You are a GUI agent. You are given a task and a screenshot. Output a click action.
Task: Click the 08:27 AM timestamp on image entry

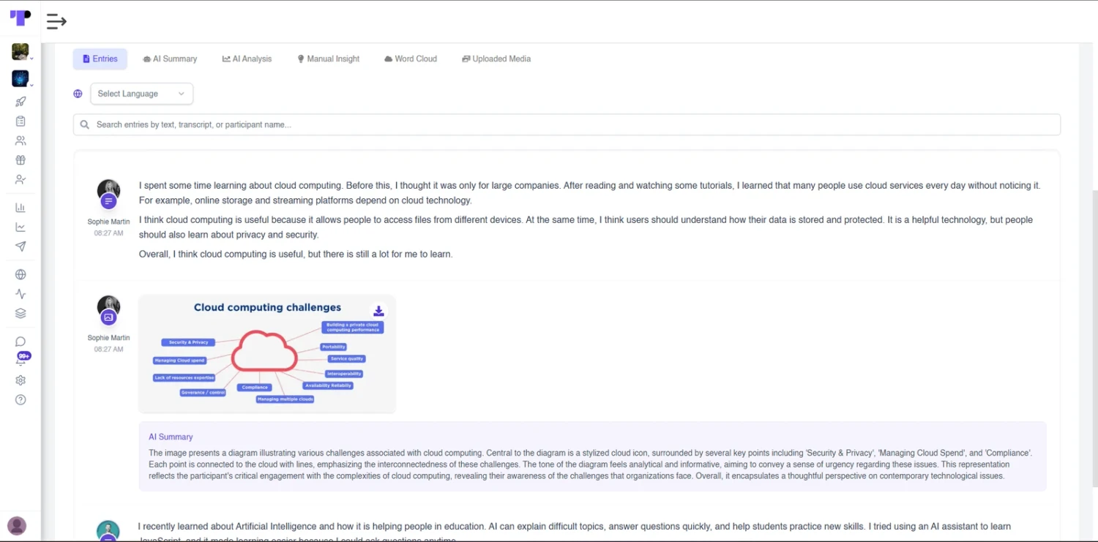[108, 350]
